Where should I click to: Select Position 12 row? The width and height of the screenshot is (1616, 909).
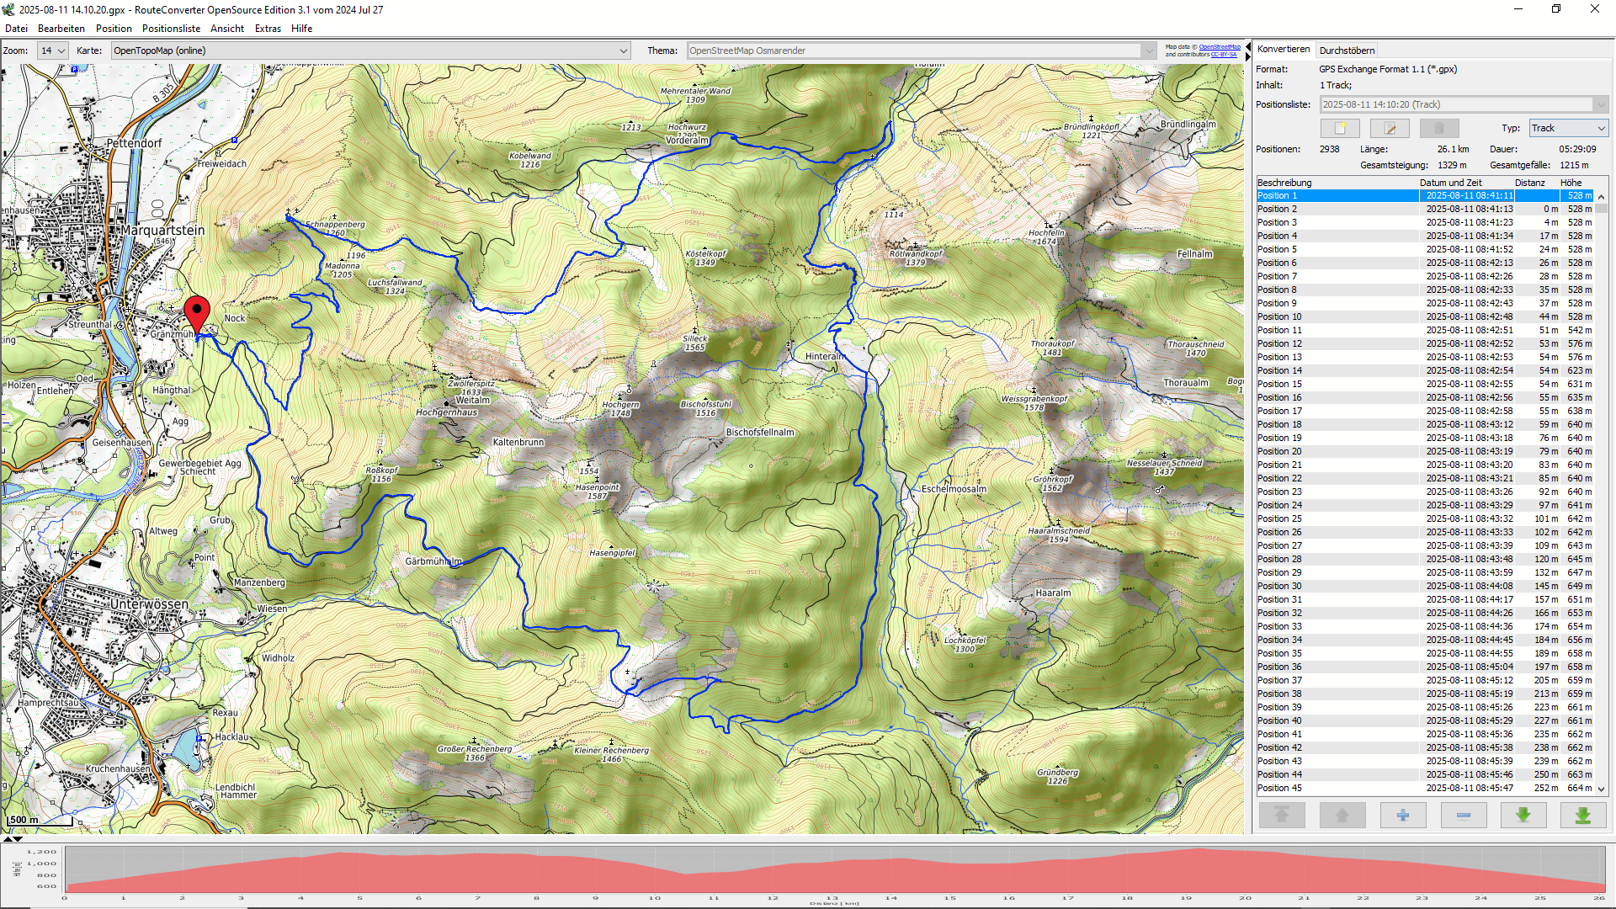click(x=1425, y=343)
